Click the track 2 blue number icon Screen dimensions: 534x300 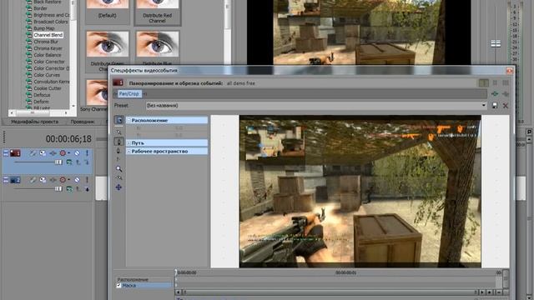click(x=15, y=180)
